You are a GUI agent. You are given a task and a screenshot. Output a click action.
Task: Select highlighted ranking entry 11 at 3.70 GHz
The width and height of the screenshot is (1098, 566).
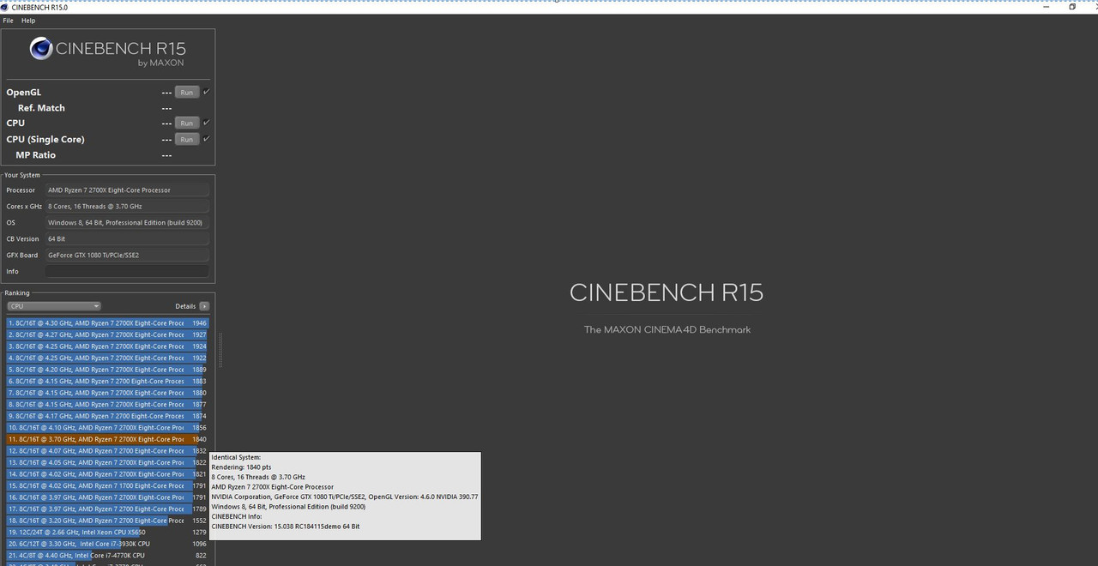point(107,439)
